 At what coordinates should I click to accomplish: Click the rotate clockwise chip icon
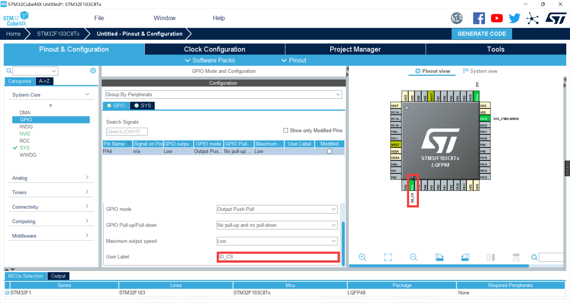(x=439, y=257)
